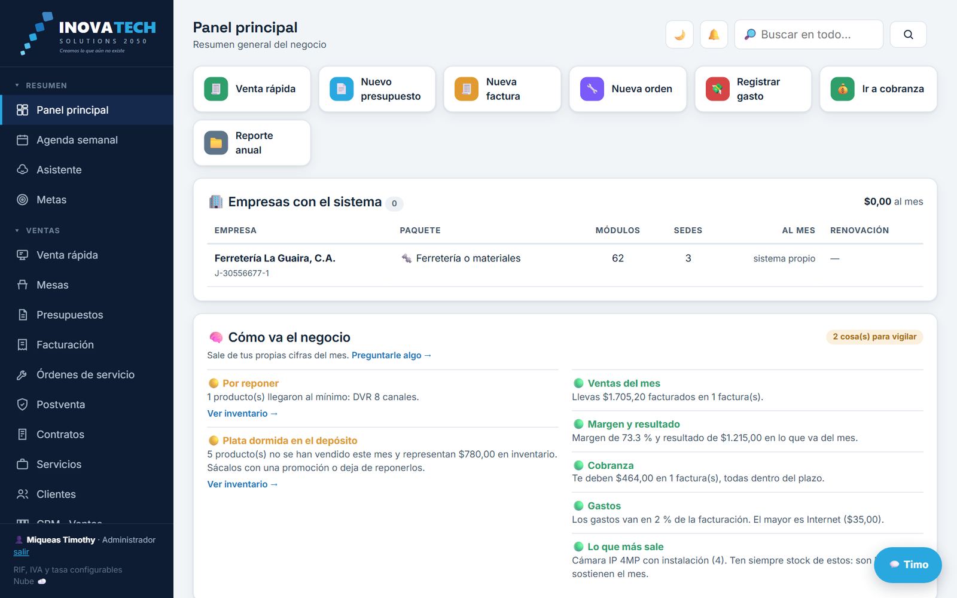Open Mesas in sidebar
This screenshot has height=598, width=957.
(x=87, y=285)
